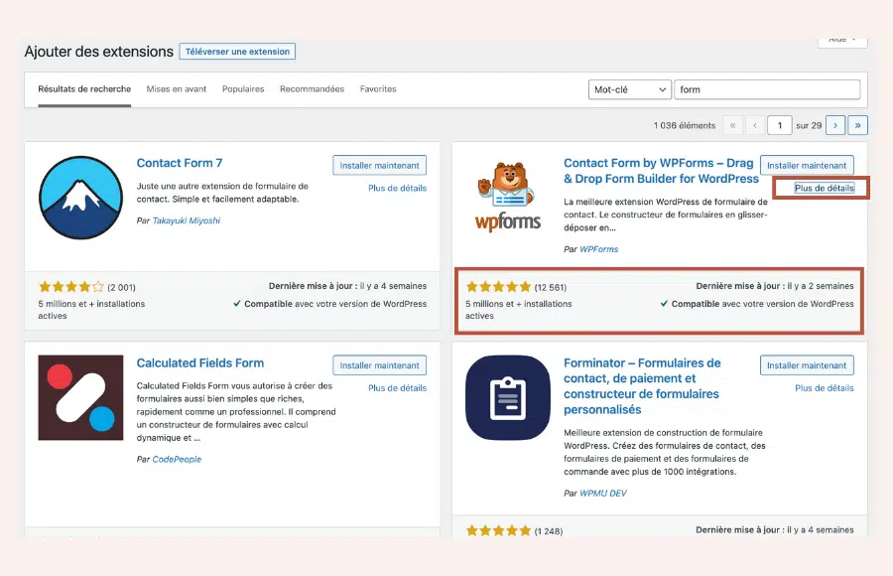Click the 1 036 éléments count text

(x=685, y=125)
